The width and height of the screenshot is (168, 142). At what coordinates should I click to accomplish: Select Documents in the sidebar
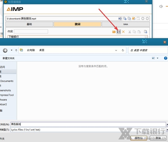pos(7,81)
